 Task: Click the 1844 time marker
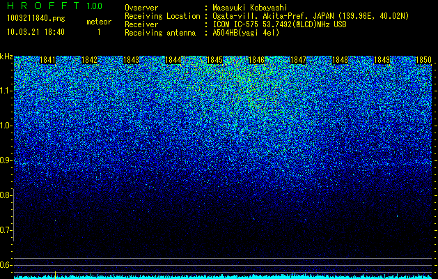pyautogui.click(x=173, y=60)
